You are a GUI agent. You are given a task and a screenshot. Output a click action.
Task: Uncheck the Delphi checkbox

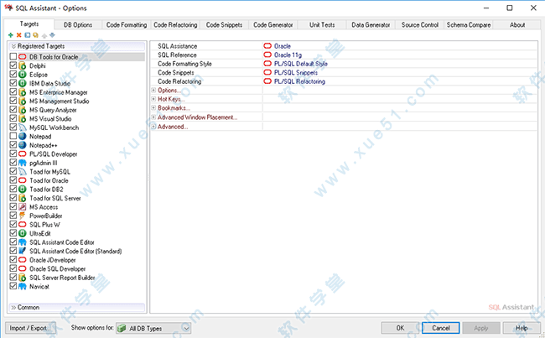click(13, 65)
